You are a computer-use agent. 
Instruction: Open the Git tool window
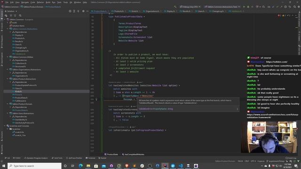(x=8, y=158)
